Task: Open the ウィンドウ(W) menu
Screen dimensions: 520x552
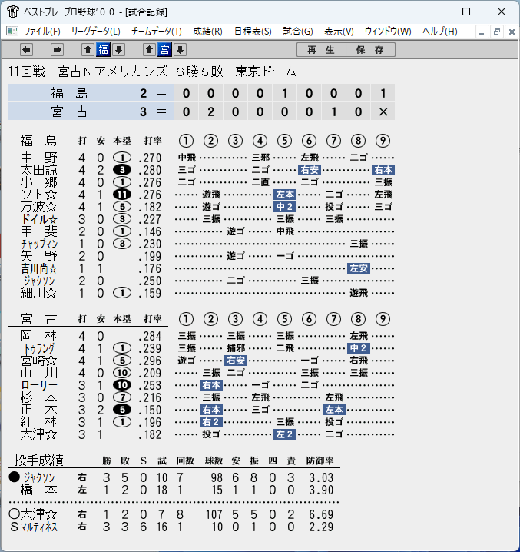Action: 388,32
